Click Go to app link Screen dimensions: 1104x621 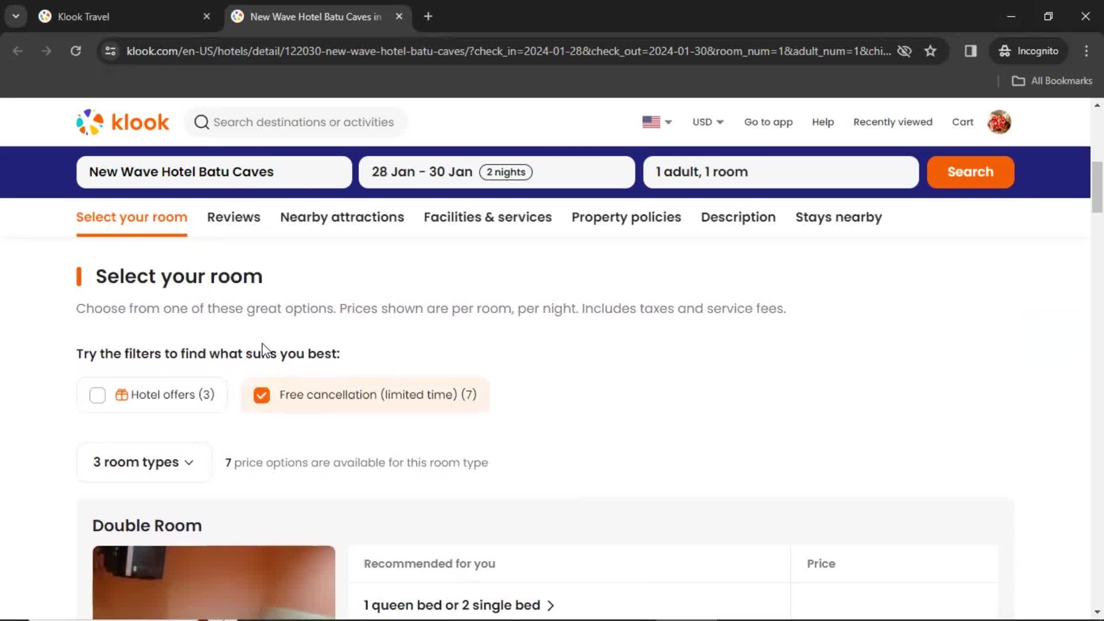pos(768,121)
